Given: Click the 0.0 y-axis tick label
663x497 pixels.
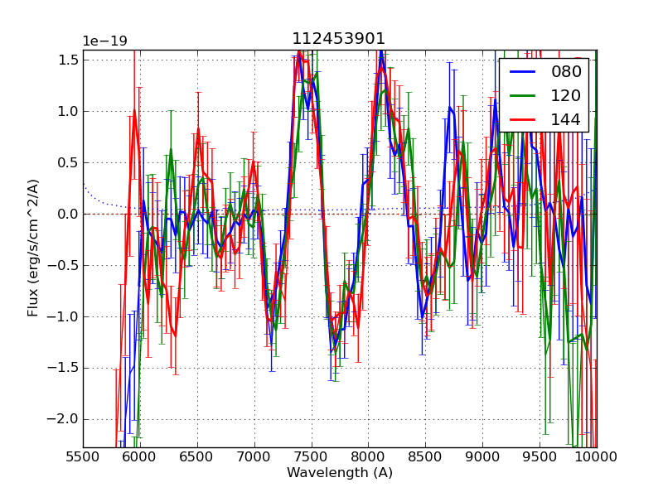Looking at the screenshot, I should (x=66, y=214).
